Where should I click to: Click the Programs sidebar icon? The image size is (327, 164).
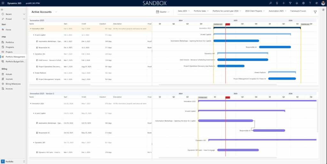(x=3, y=47)
